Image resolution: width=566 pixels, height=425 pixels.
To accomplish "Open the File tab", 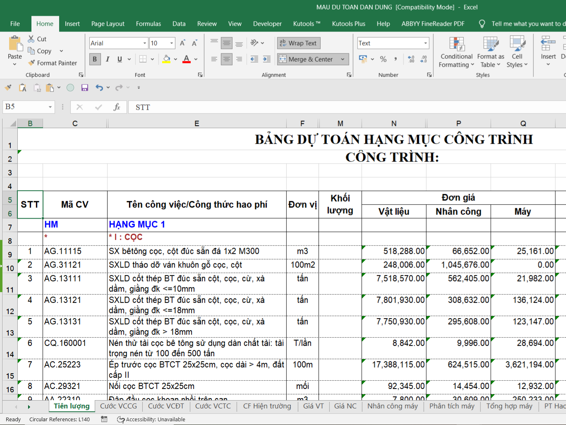I will 15,24.
